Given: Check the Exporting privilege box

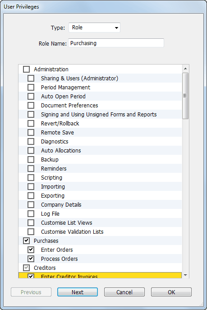Looking at the screenshot, I should tap(31, 196).
